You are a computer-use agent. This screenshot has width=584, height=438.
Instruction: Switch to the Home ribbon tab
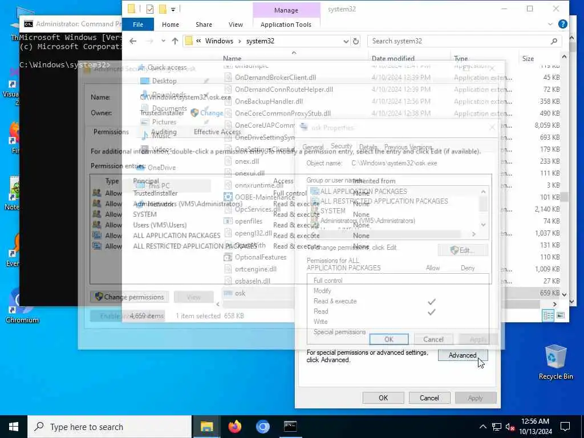[x=170, y=25]
